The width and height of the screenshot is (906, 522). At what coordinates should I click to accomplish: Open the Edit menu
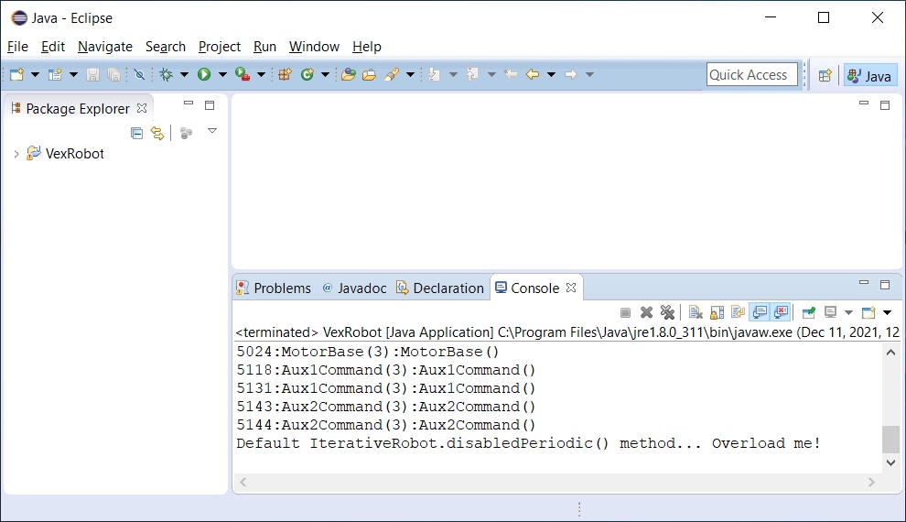tap(52, 46)
